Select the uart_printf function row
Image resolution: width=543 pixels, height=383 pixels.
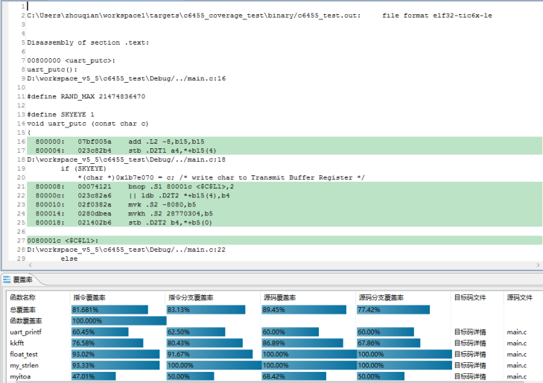point(25,332)
